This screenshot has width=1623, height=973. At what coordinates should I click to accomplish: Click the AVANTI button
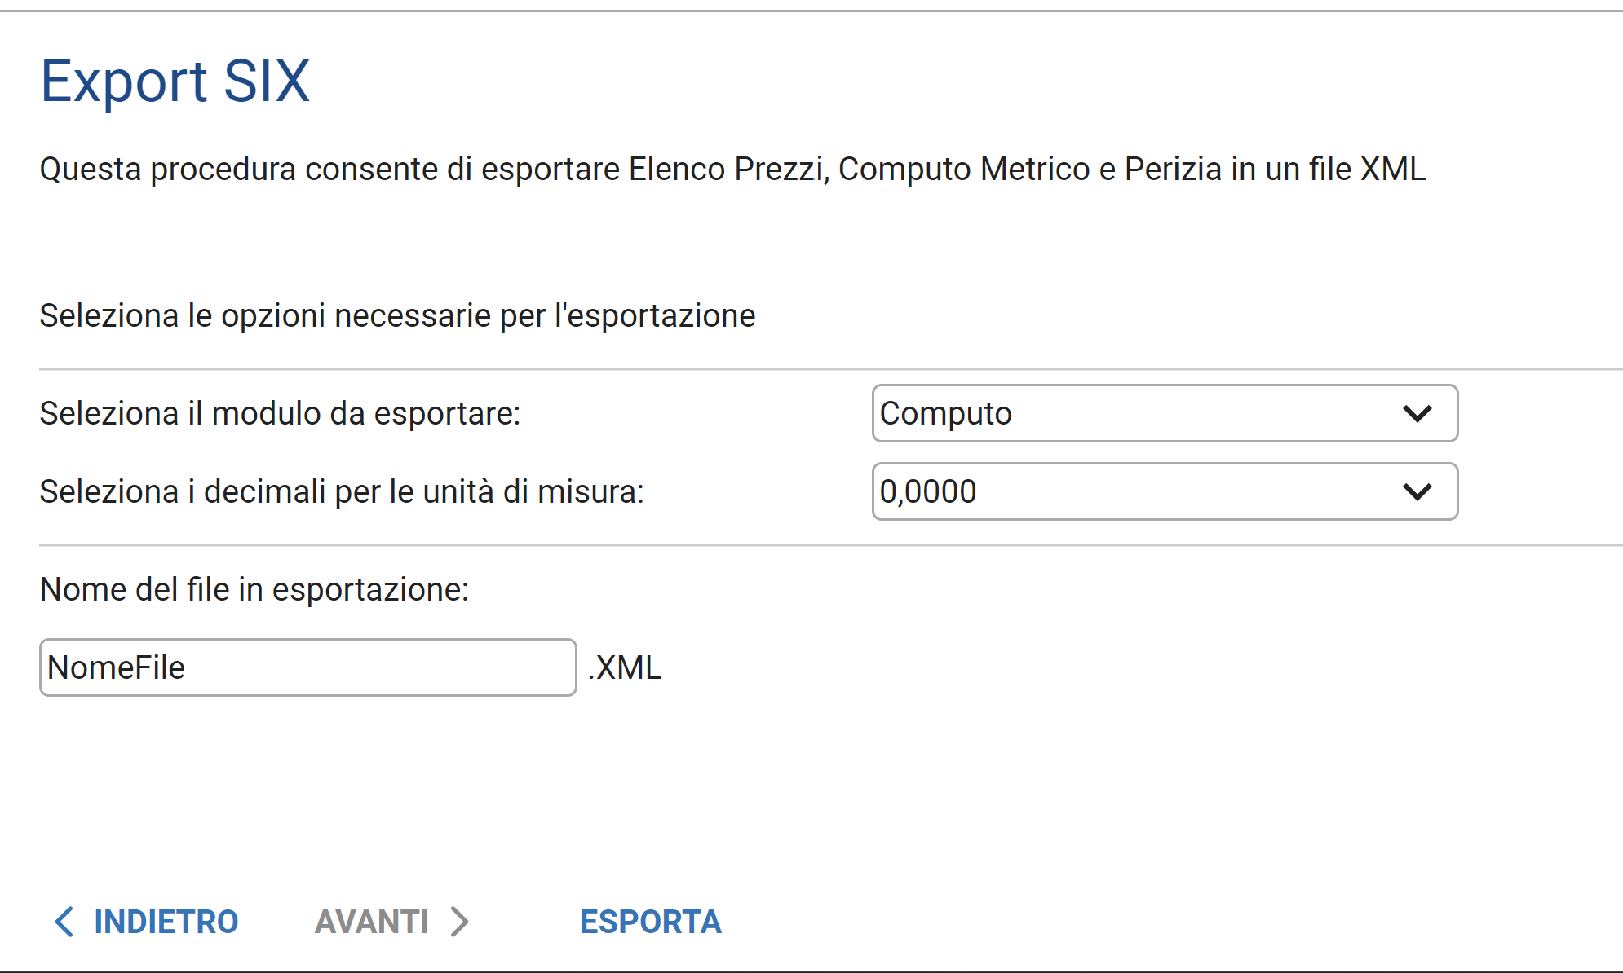pyautogui.click(x=372, y=922)
